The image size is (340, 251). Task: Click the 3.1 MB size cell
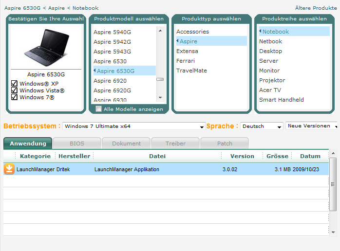pyautogui.click(x=283, y=169)
